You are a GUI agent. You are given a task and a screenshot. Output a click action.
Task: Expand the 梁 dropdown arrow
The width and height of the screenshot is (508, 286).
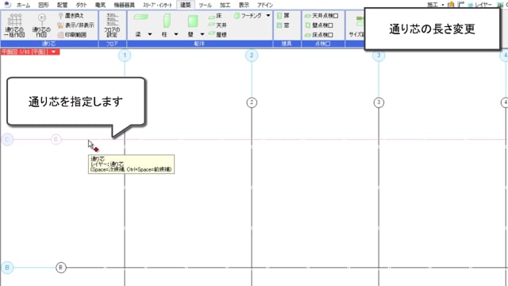pyautogui.click(x=150, y=34)
